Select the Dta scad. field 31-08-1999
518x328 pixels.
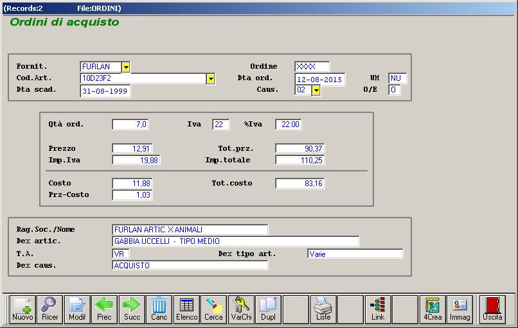pos(105,91)
